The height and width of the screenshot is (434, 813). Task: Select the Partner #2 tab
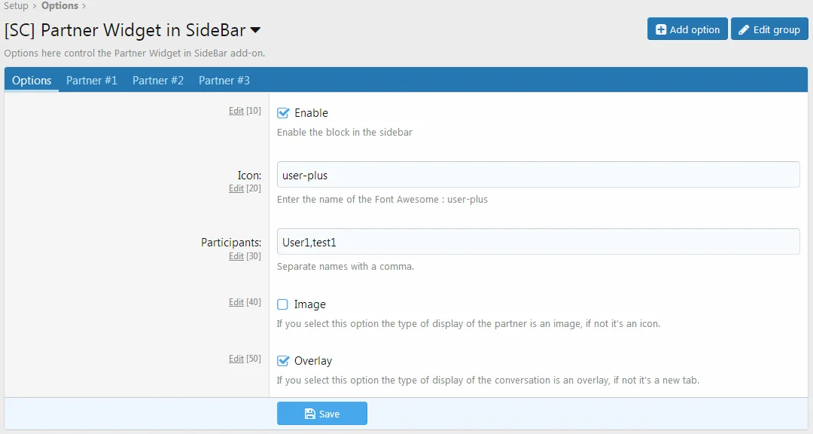[x=157, y=80]
